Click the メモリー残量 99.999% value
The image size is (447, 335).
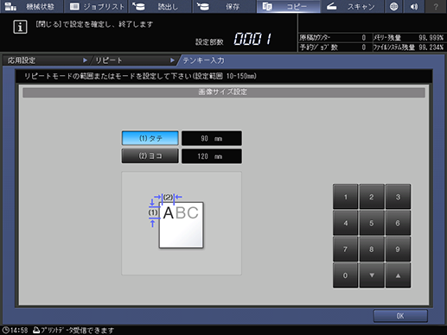click(431, 38)
